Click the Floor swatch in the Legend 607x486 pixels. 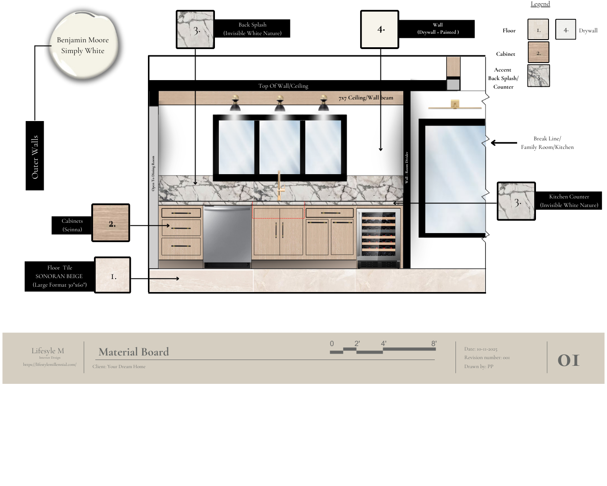(x=538, y=30)
